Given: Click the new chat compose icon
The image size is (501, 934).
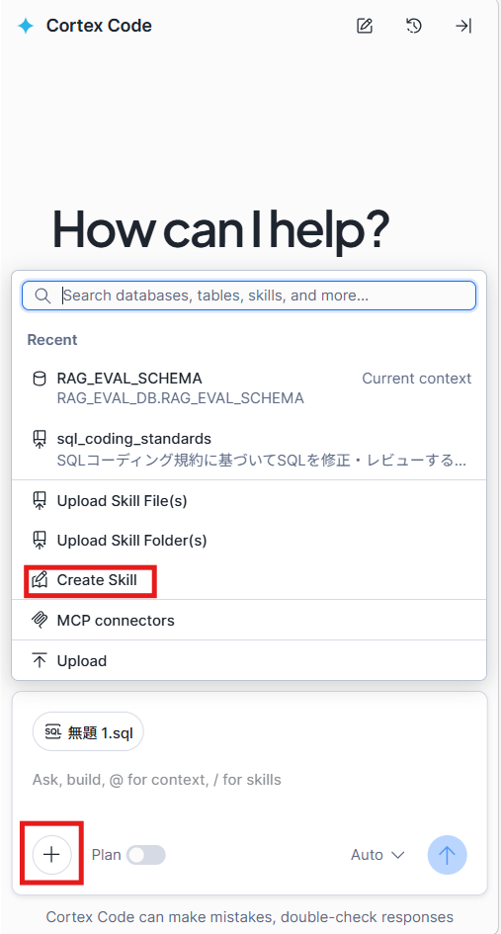Looking at the screenshot, I should (x=364, y=26).
